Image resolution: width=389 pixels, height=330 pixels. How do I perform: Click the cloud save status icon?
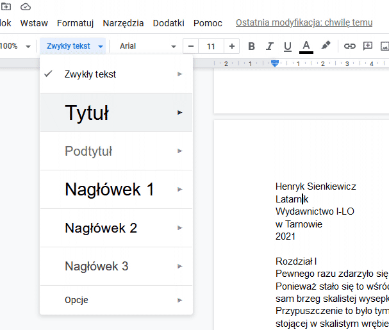26,6
